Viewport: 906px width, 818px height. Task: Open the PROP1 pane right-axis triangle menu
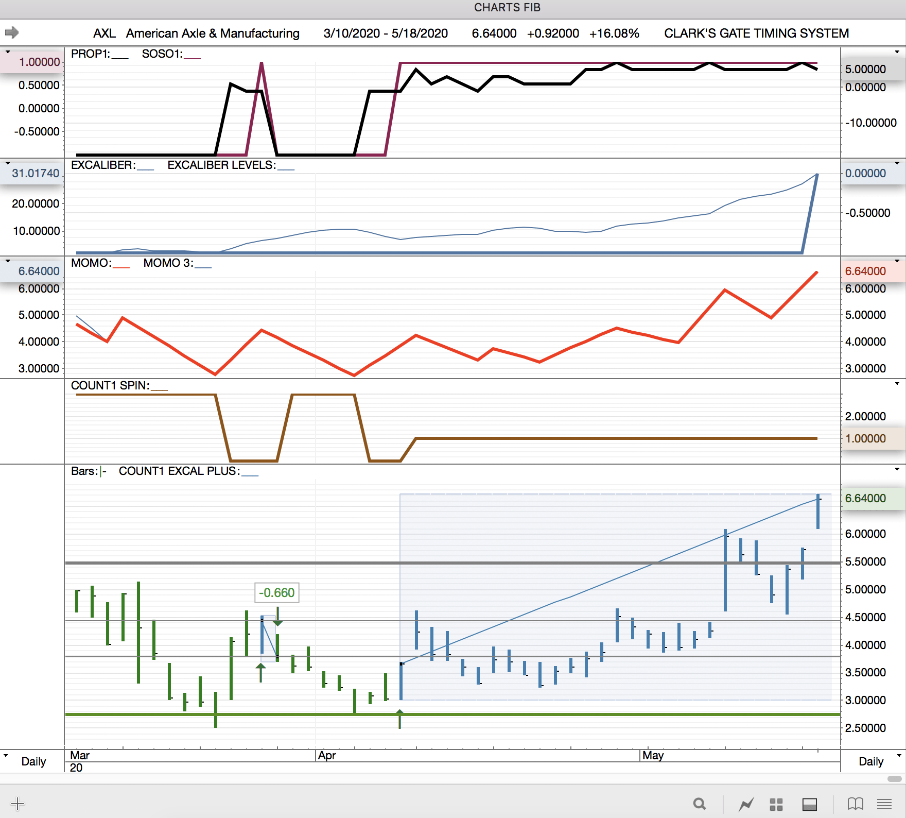pyautogui.click(x=897, y=52)
